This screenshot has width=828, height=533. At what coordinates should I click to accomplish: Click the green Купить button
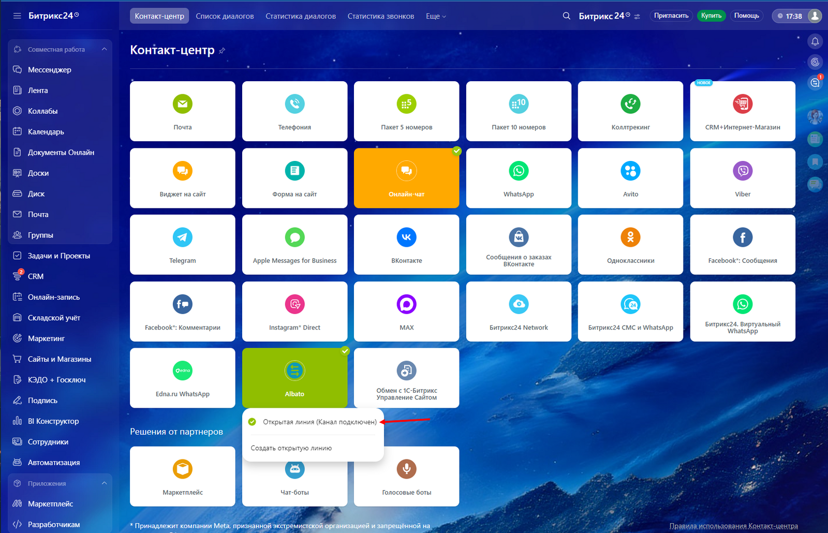coord(711,16)
